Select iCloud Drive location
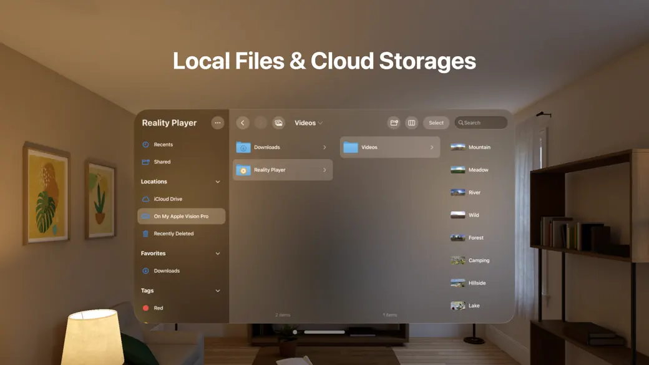This screenshot has width=649, height=365. tap(182, 199)
